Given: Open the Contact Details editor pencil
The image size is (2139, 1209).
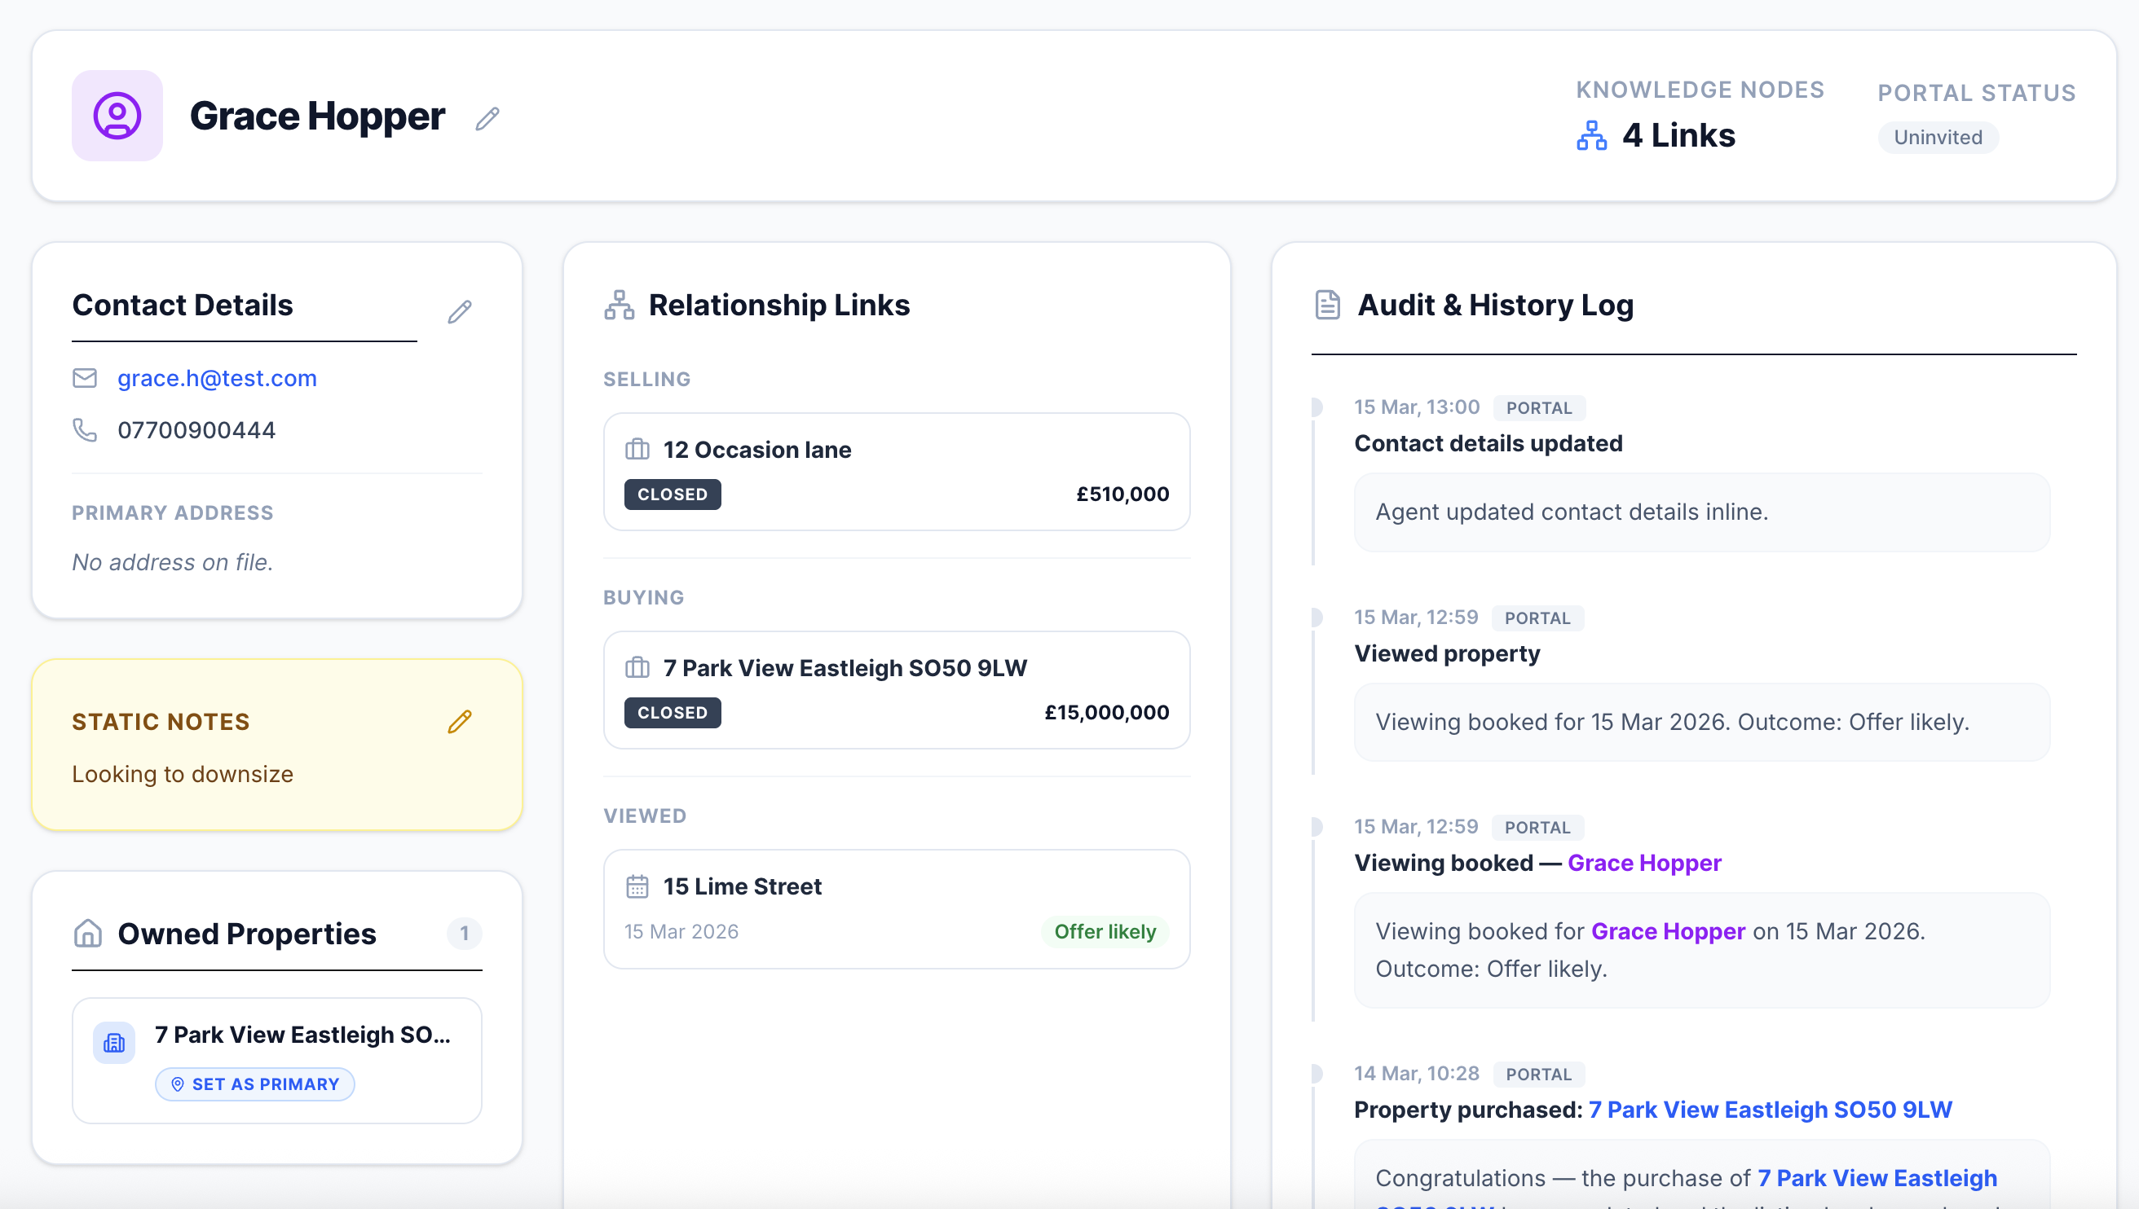Looking at the screenshot, I should 461,311.
